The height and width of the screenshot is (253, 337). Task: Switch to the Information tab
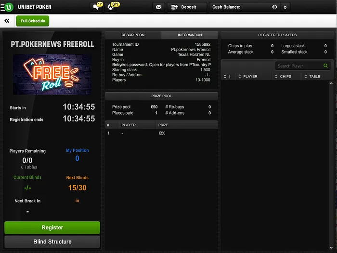point(190,35)
